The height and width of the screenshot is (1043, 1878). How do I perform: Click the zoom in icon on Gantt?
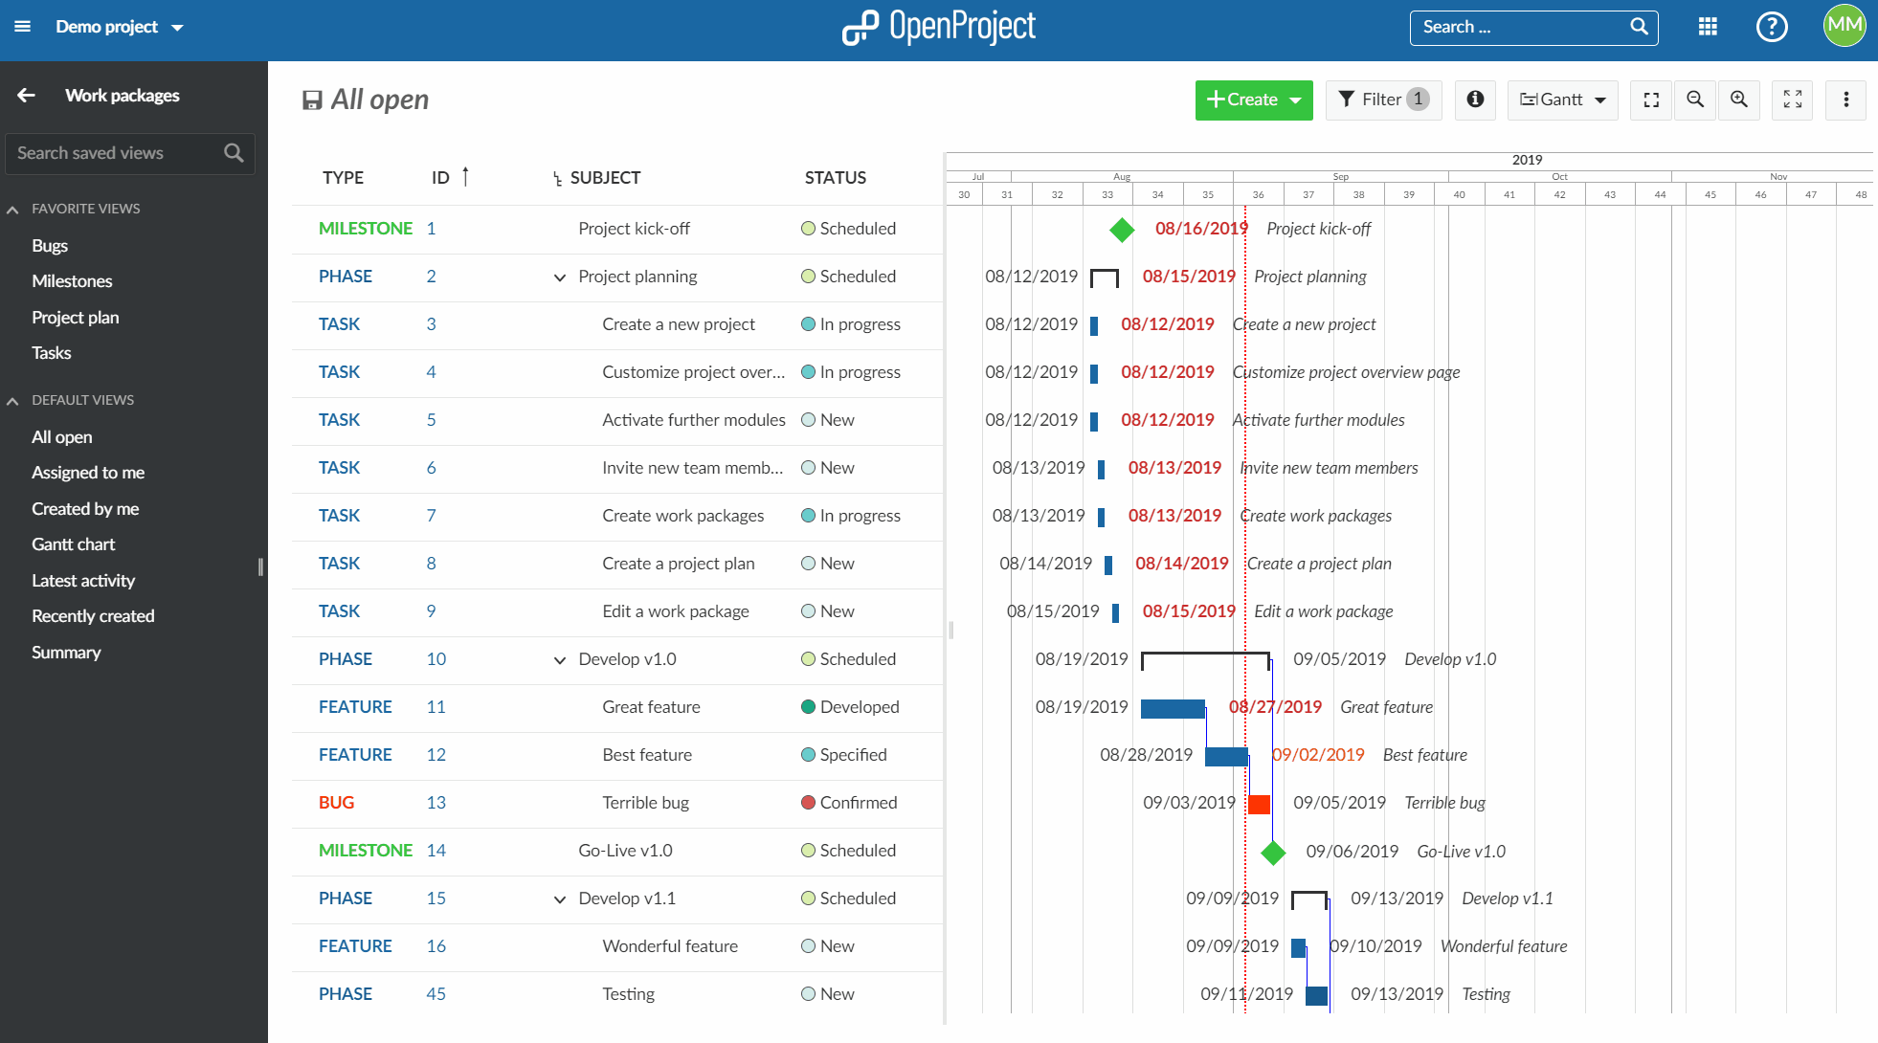point(1739,100)
